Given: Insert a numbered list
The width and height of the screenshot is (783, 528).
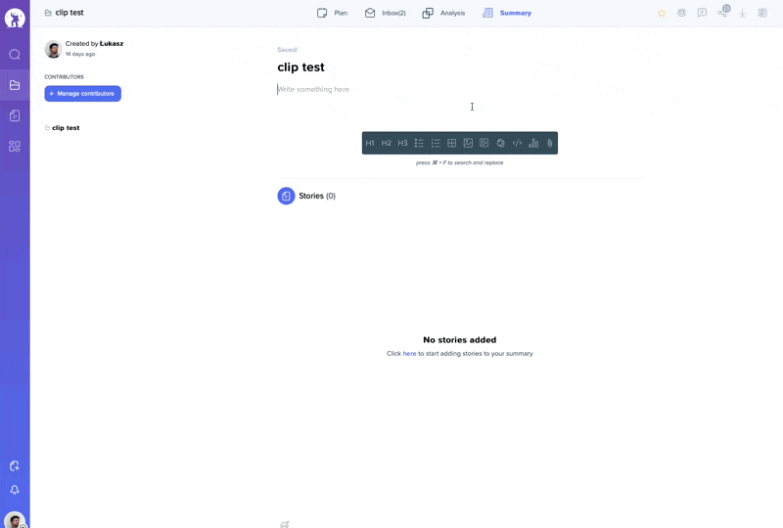Looking at the screenshot, I should (436, 143).
